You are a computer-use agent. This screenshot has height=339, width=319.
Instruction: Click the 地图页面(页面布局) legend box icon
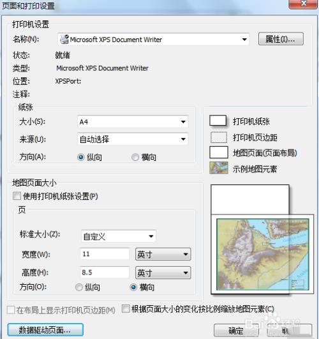tap(219, 153)
